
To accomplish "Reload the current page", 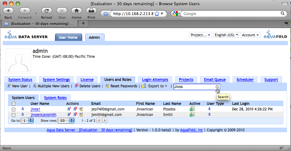I will (x=46, y=11).
